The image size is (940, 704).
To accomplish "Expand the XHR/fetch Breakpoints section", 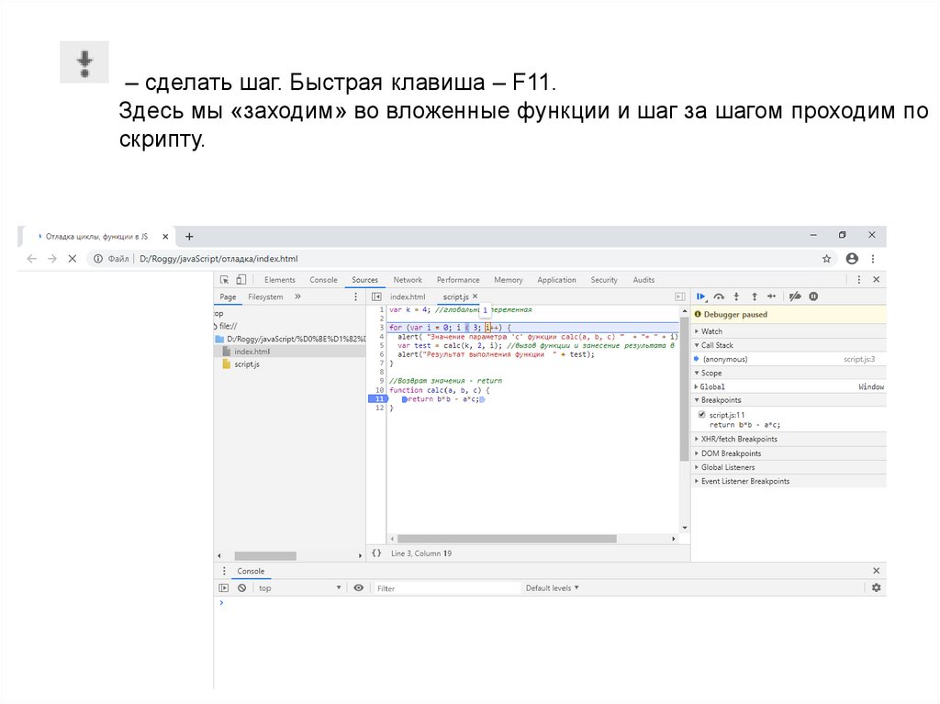I will pos(739,440).
